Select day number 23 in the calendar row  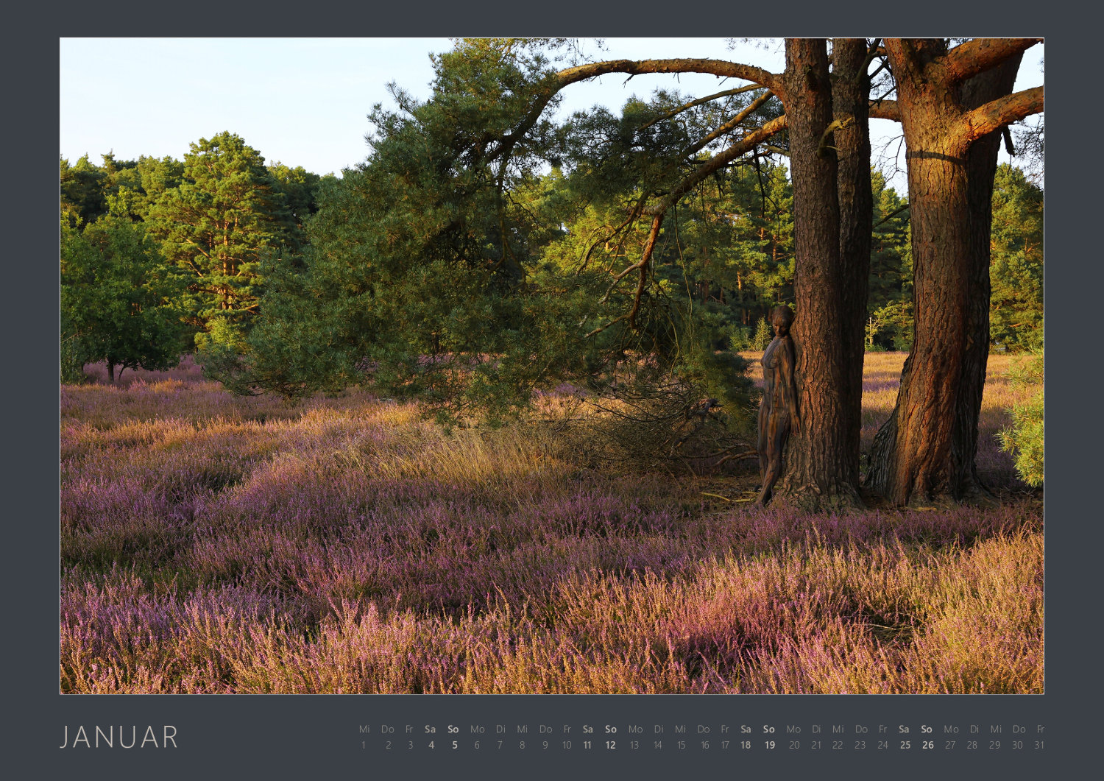[860, 745]
